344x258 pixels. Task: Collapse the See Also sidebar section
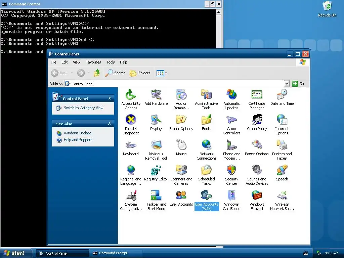click(110, 124)
